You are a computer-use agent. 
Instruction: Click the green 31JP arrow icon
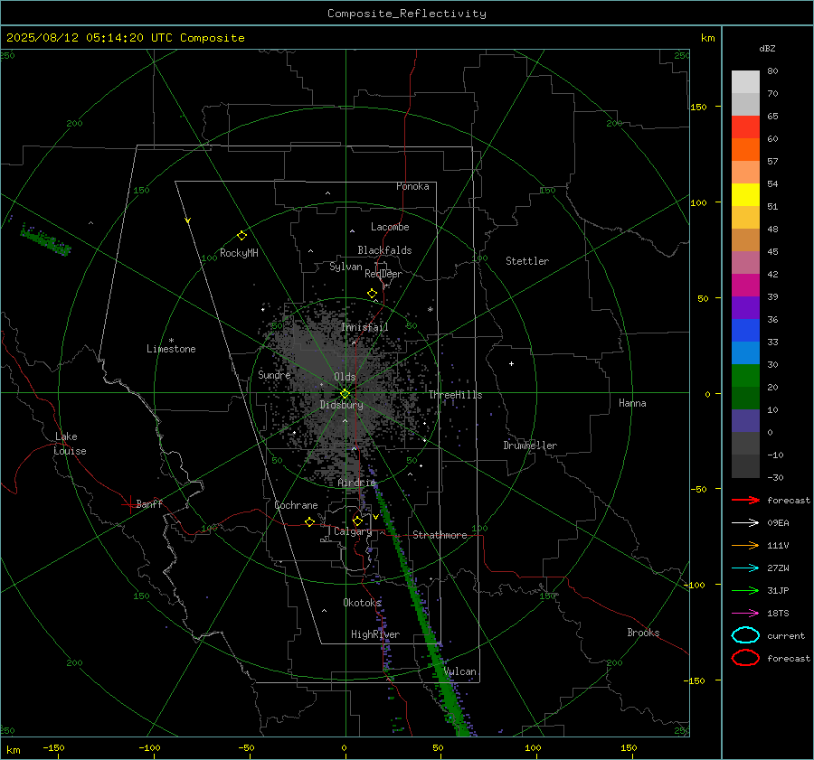745,590
